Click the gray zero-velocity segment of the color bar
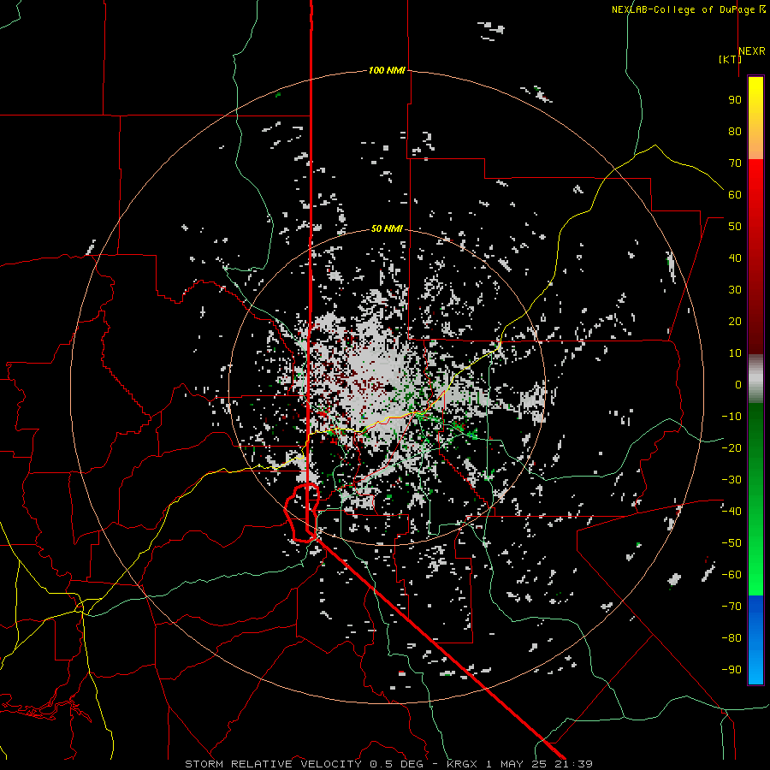This screenshot has width=770, height=770. [755, 379]
